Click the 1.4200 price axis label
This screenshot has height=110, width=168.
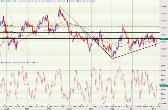164,7
